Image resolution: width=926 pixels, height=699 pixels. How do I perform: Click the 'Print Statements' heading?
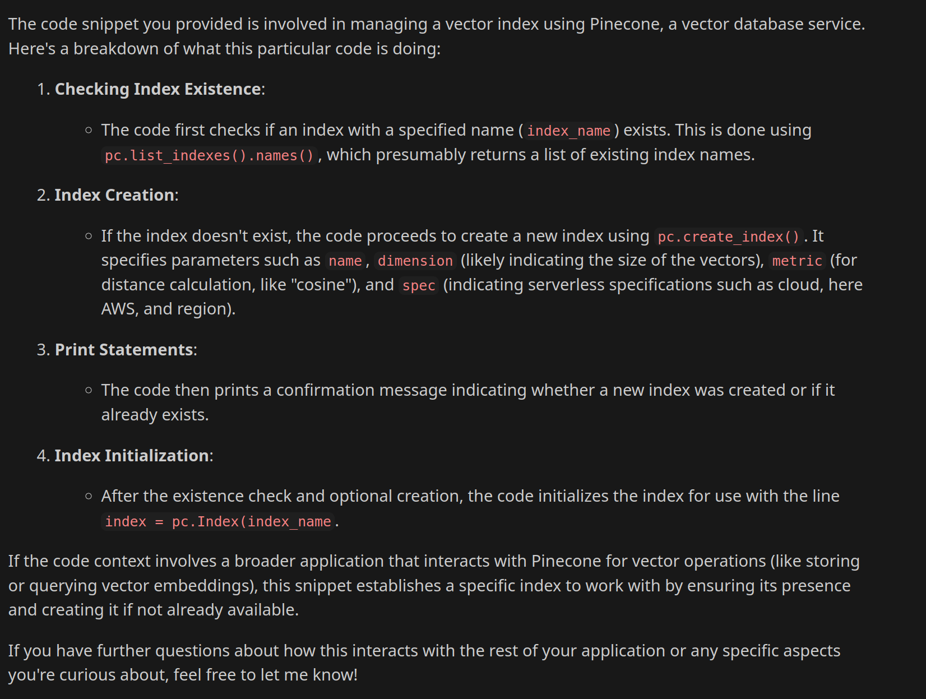124,350
